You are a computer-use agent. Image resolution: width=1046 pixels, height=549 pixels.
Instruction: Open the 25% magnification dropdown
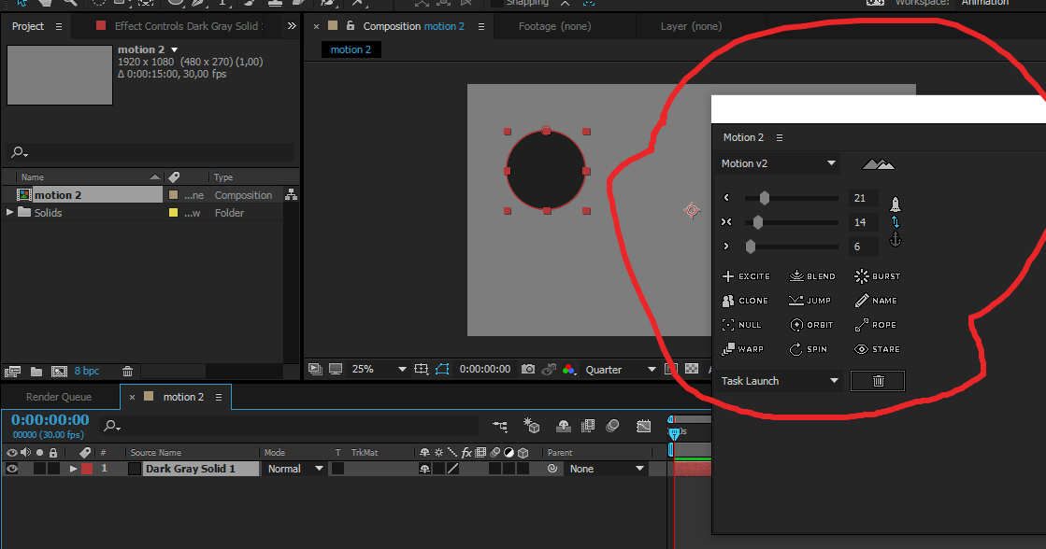pos(379,369)
